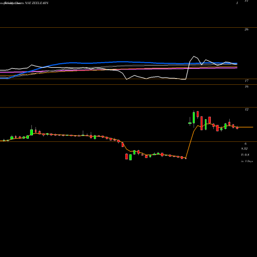This screenshot has height=257, width=257.
Task: Click the V 0.8 volume value
Action: pos(245,155)
